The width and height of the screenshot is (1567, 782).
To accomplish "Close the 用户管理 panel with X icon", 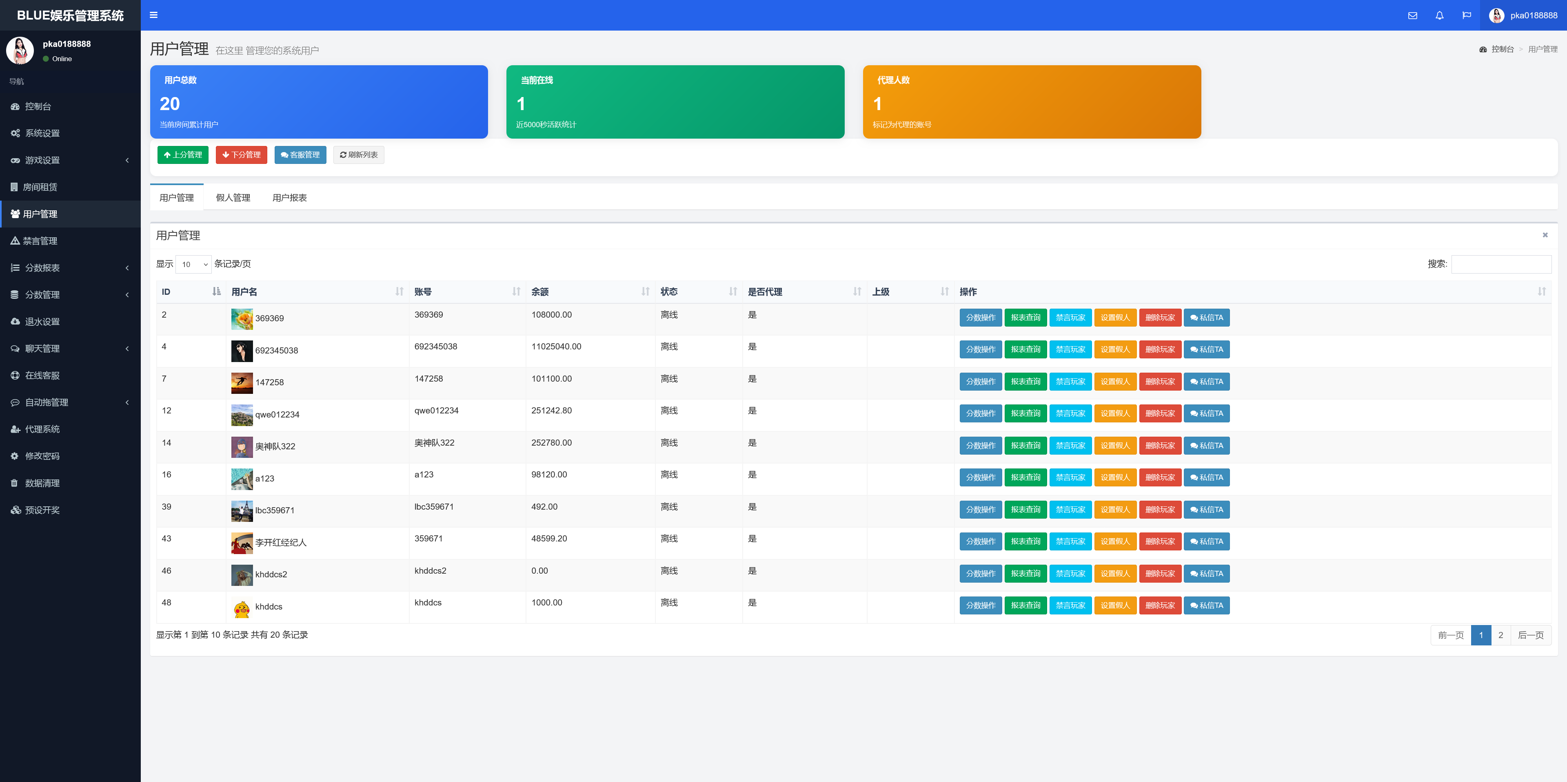I will tap(1545, 235).
